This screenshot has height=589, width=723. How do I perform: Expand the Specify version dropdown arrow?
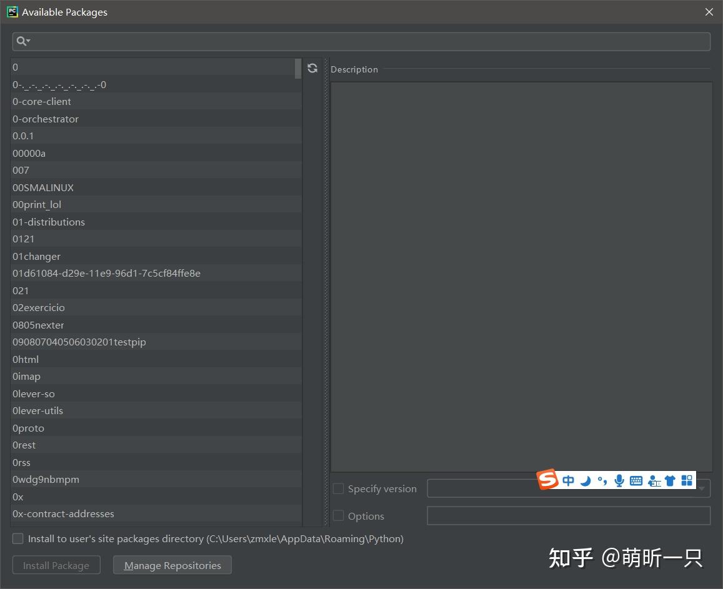[702, 488]
